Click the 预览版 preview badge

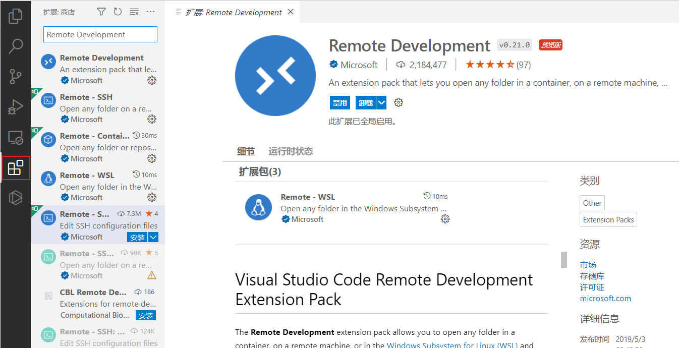tap(550, 45)
